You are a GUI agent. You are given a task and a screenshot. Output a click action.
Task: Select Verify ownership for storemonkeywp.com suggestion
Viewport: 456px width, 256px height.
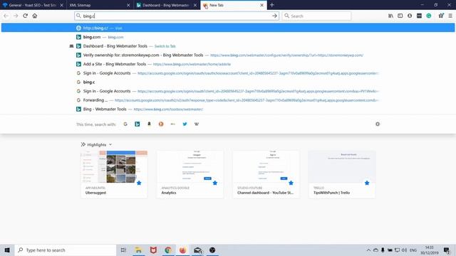point(228,55)
